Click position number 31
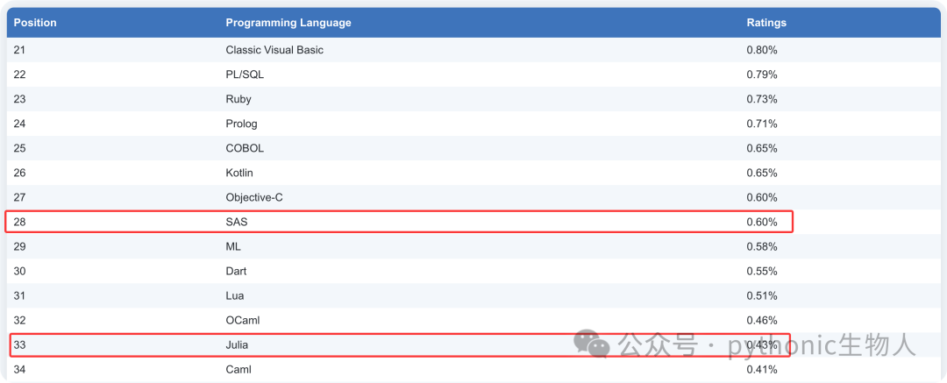The height and width of the screenshot is (383, 947). (x=20, y=296)
